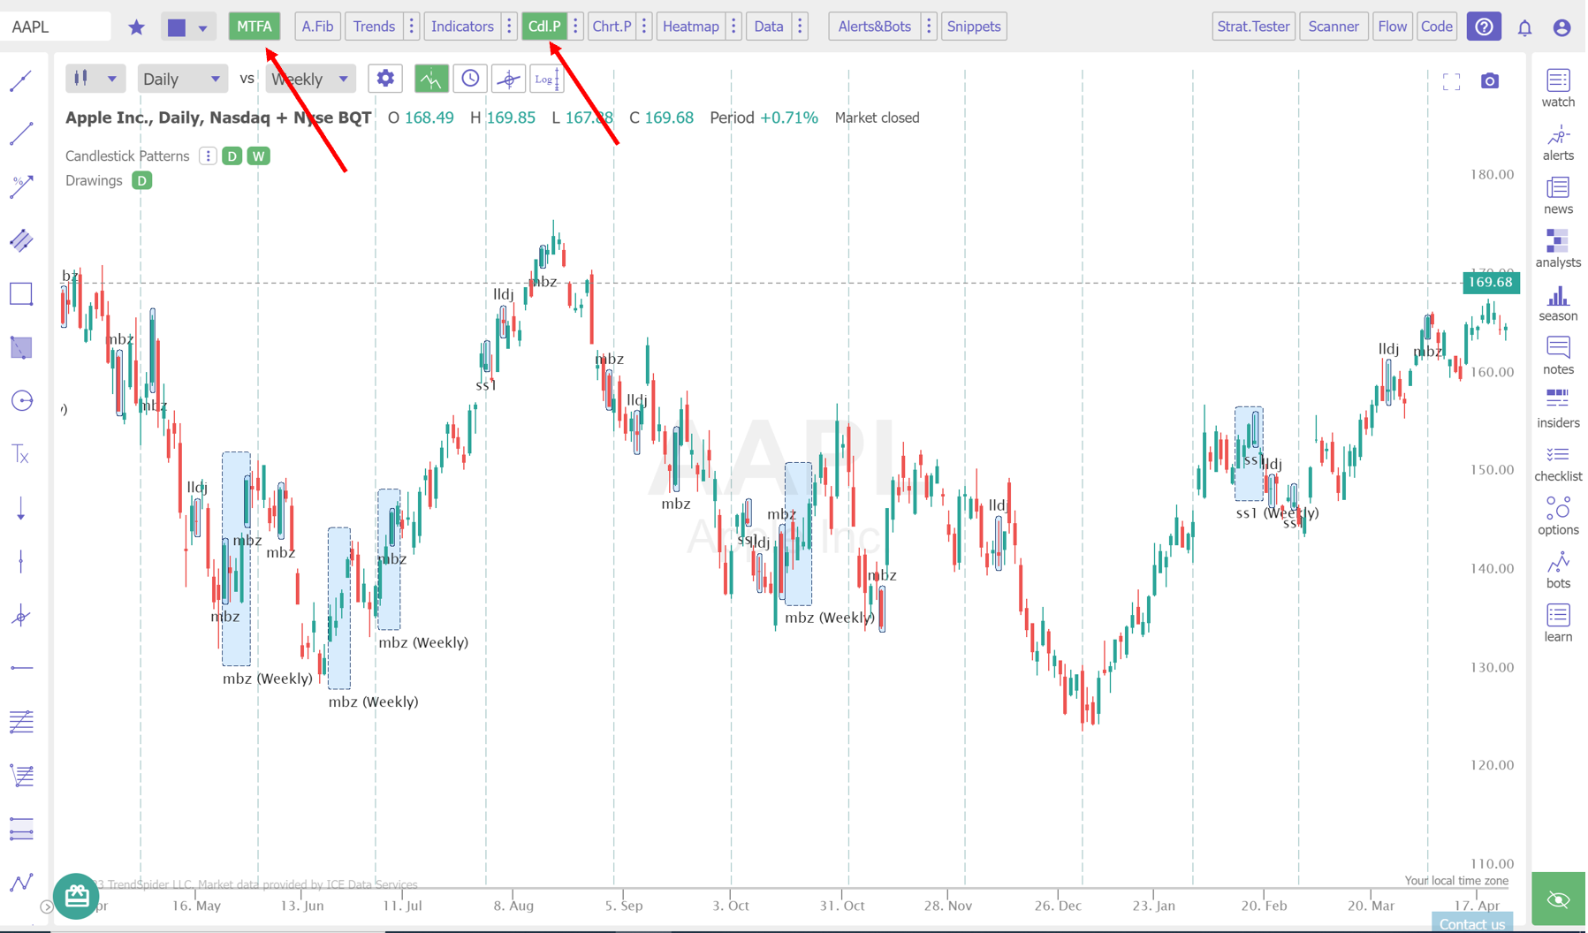Open the Trends menu
Viewport: 1588px width, 933px height.
click(x=374, y=27)
